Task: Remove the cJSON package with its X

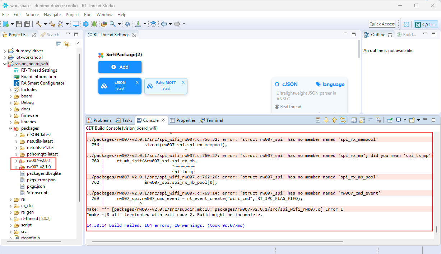Action: point(137,82)
